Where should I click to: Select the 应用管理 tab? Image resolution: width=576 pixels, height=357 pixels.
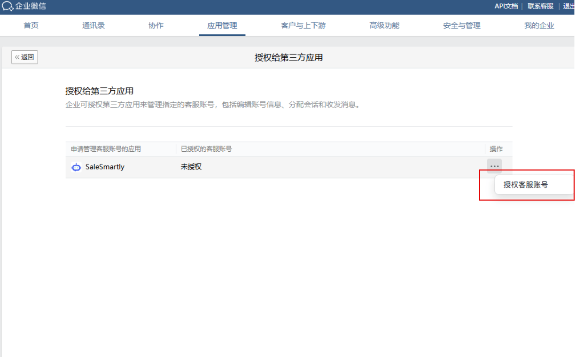222,26
